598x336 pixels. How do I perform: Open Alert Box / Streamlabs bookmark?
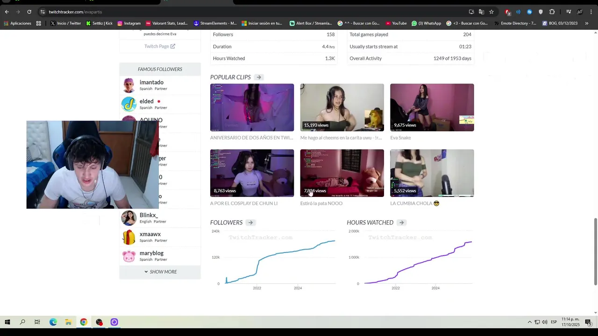click(311, 23)
